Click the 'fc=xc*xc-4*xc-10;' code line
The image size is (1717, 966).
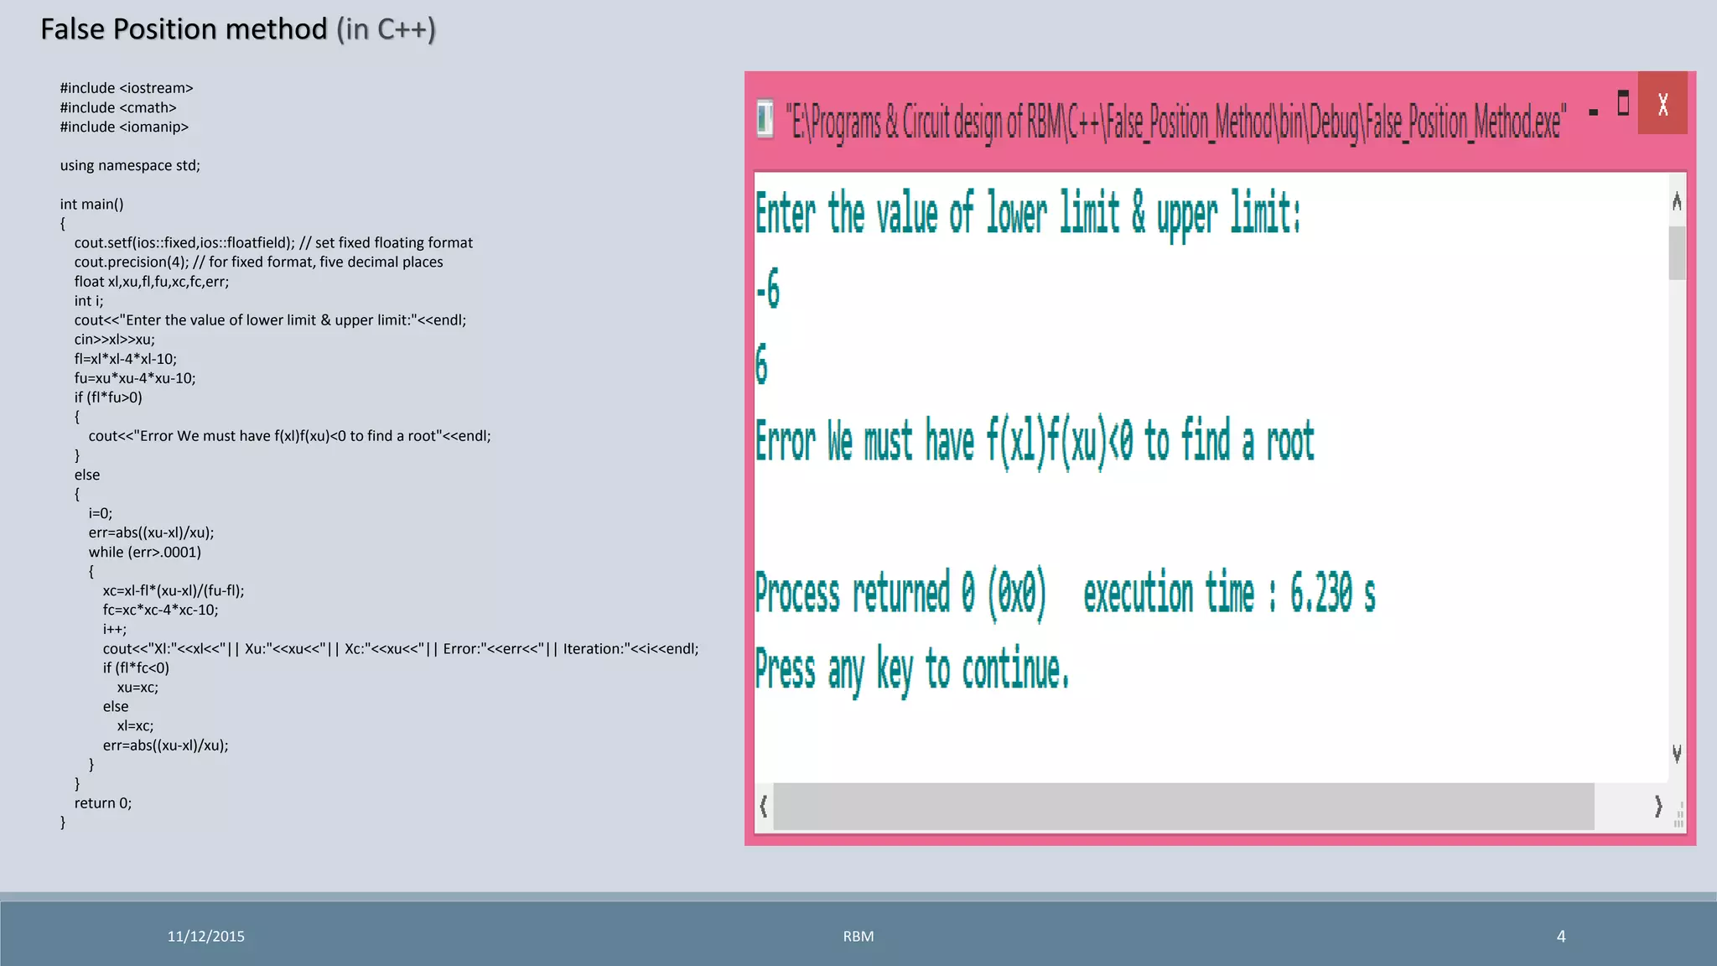[161, 610]
